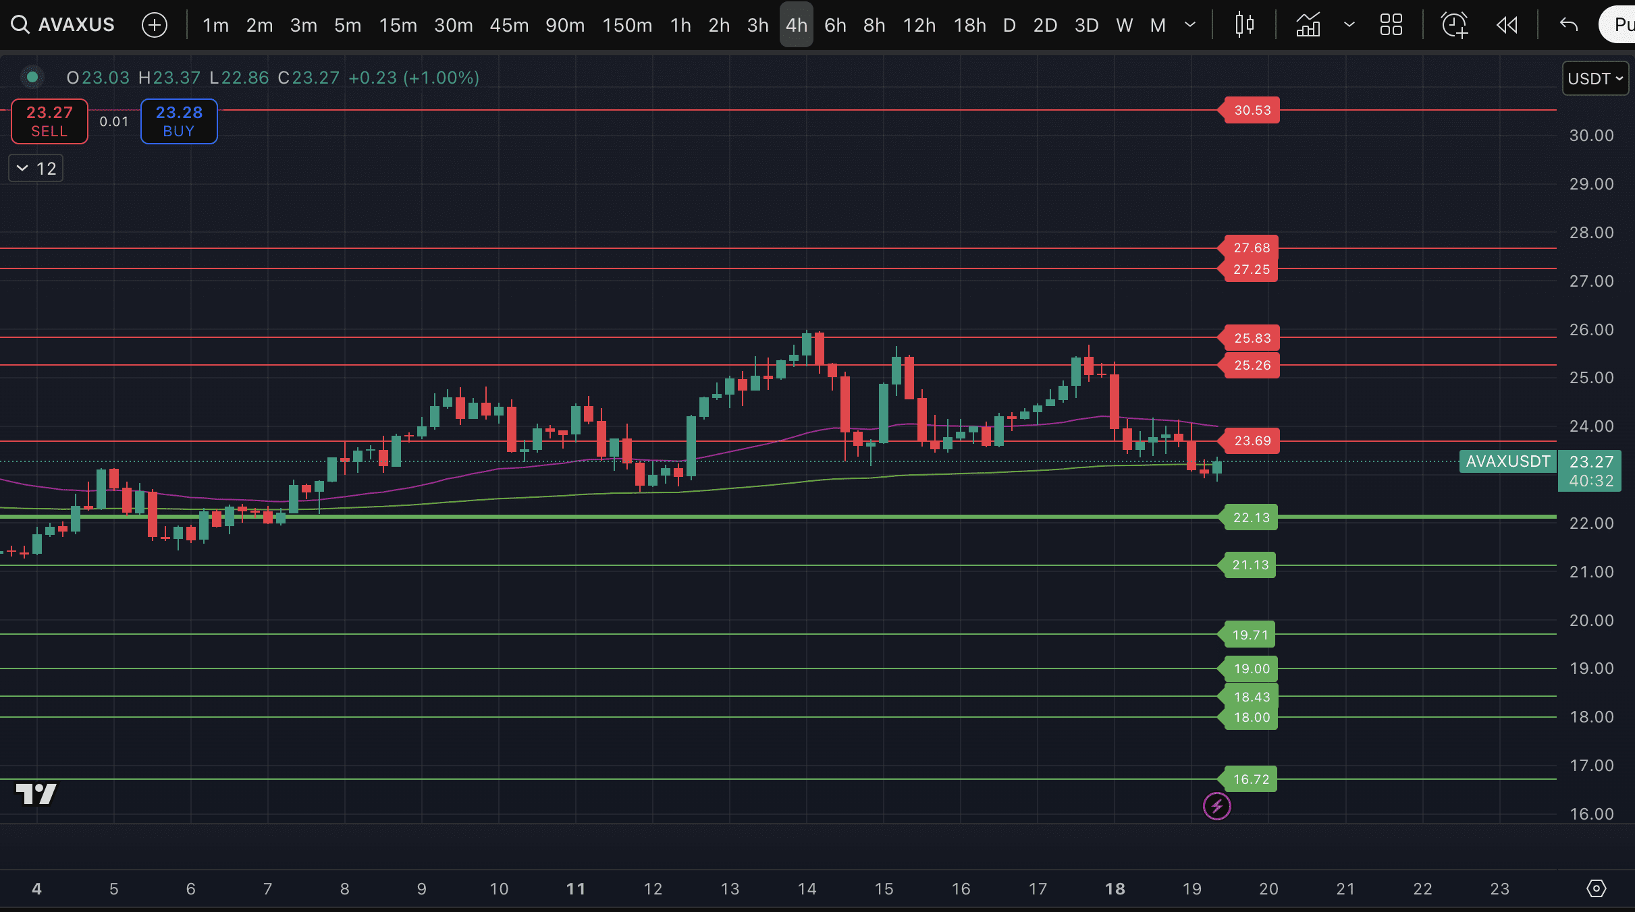Select the 21.13 support line label

1246,565
